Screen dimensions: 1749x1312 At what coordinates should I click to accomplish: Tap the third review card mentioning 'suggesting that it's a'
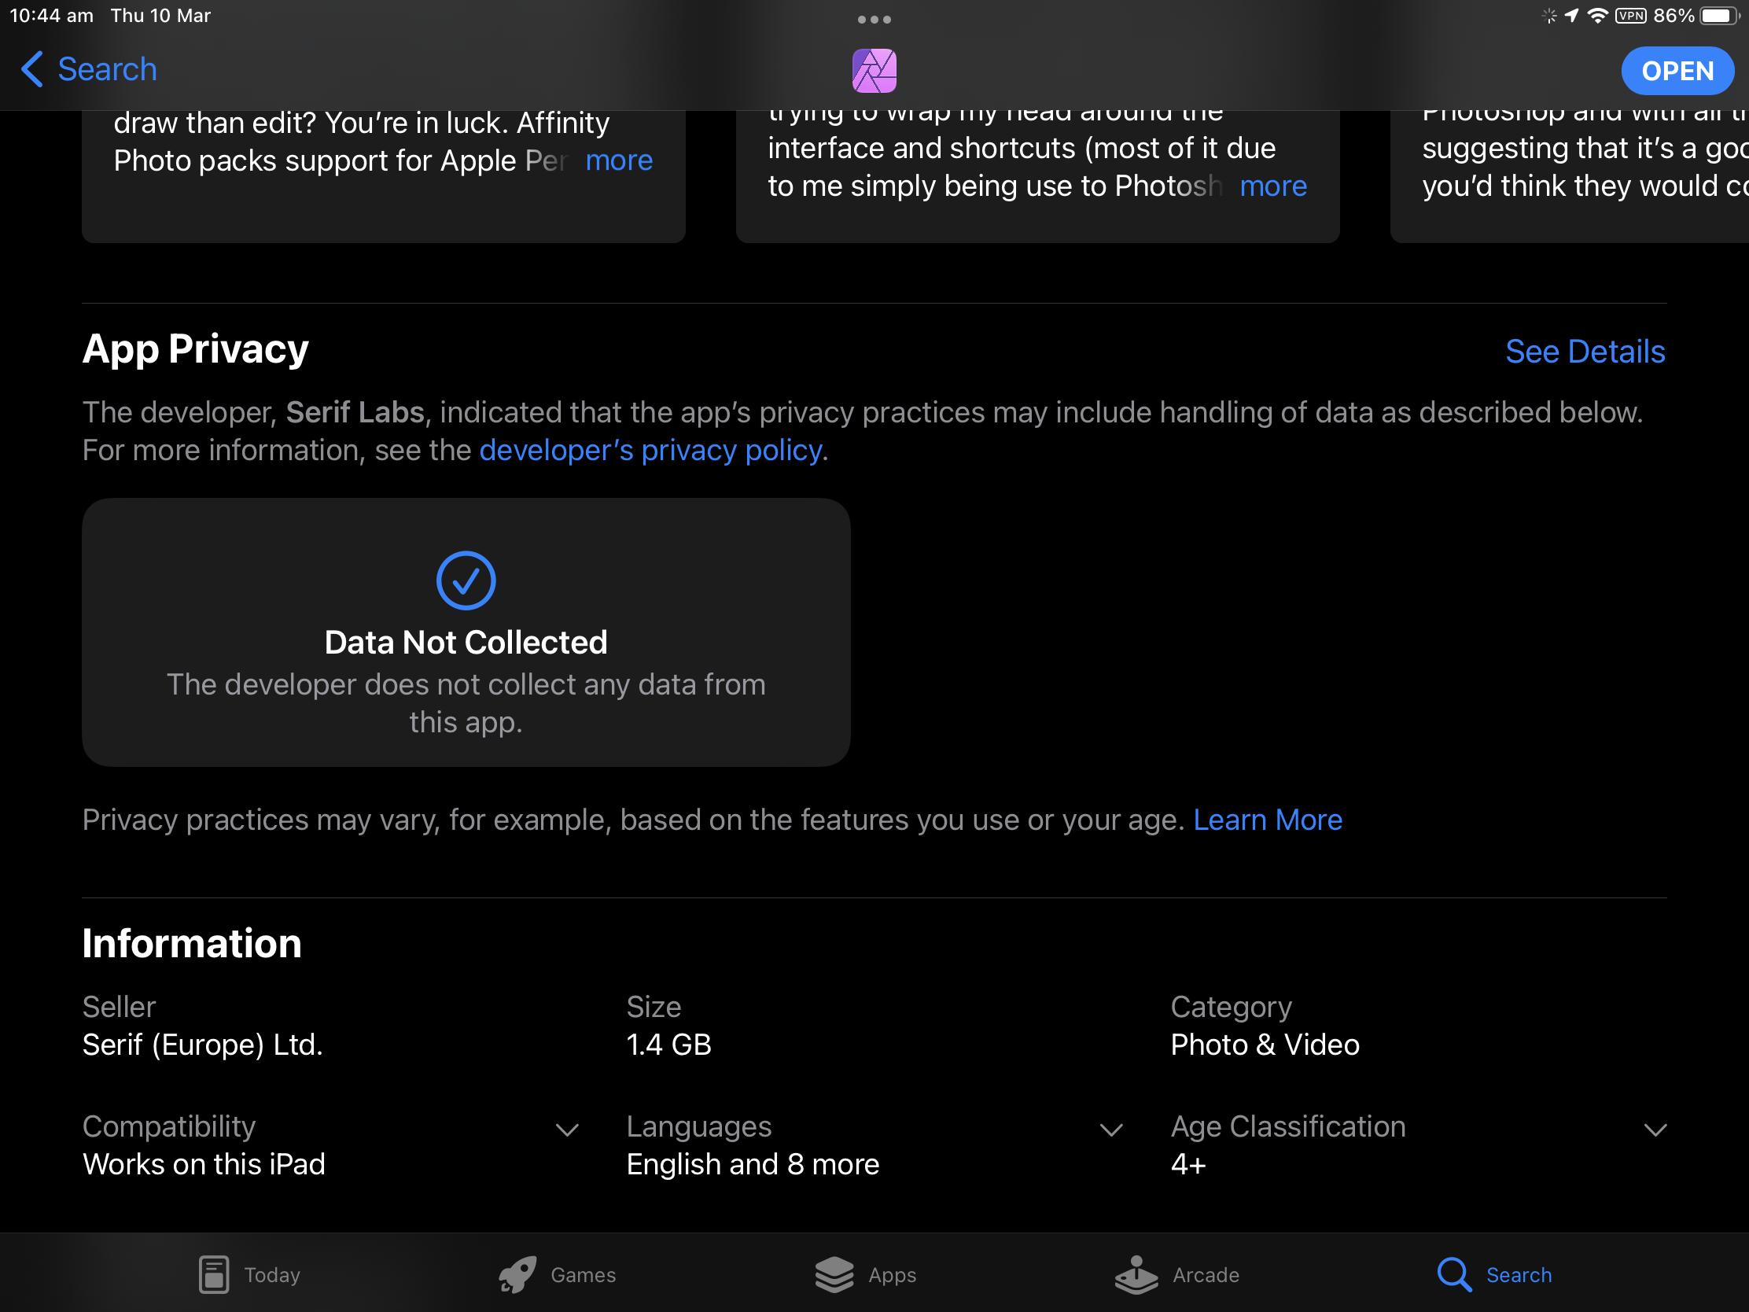[x=1570, y=175]
